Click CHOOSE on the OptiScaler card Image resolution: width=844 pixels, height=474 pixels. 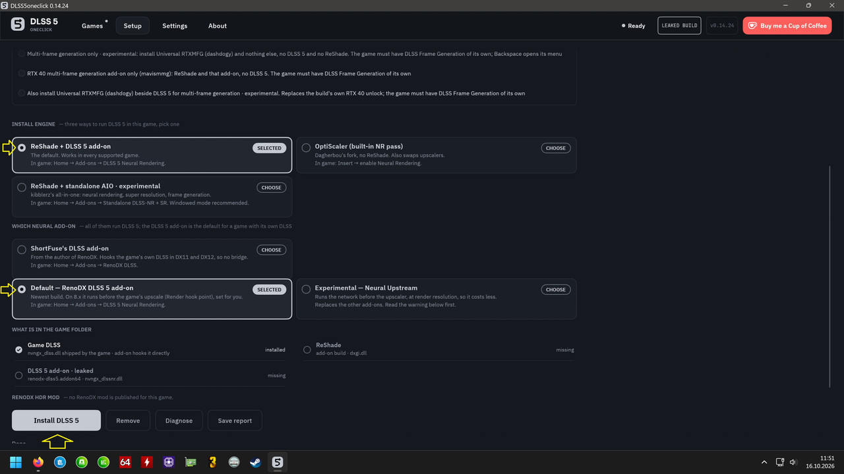(x=556, y=148)
